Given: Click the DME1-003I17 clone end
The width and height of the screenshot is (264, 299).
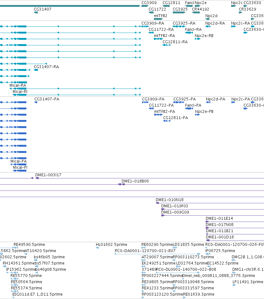Looking at the screenshot, I should (x=37, y=178).
